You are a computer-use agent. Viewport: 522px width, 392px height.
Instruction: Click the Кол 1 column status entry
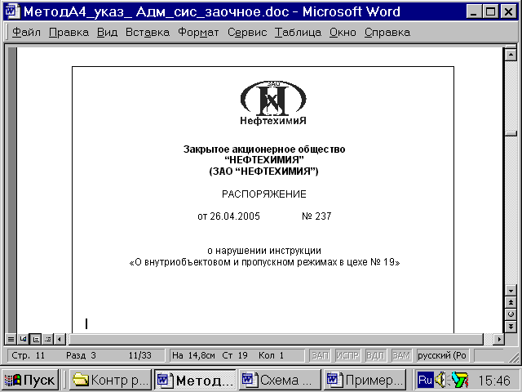(x=271, y=356)
